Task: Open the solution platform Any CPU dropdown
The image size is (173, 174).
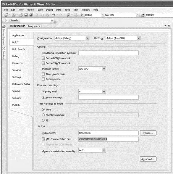Action: pyautogui.click(x=137, y=15)
